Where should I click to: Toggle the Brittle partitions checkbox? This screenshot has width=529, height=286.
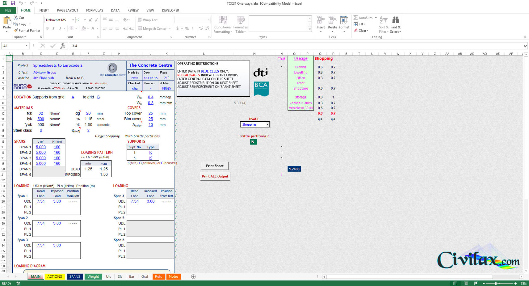coord(253,142)
